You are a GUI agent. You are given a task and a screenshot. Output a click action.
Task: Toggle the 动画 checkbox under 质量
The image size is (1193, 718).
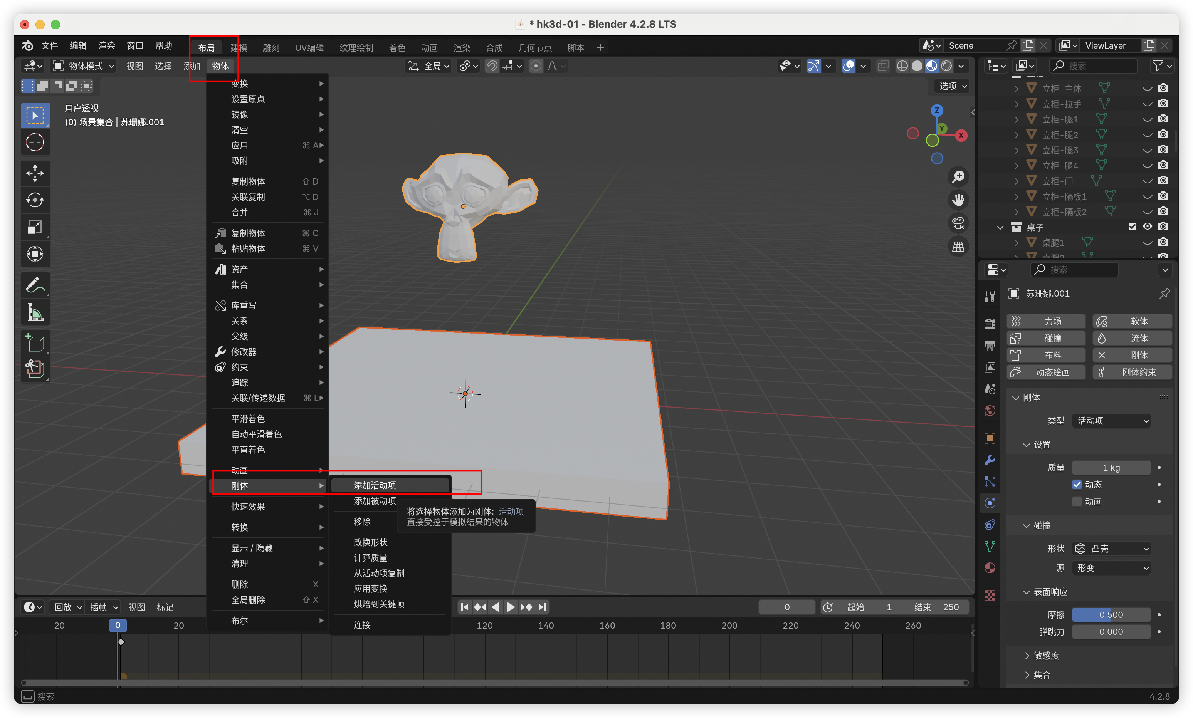click(x=1077, y=502)
